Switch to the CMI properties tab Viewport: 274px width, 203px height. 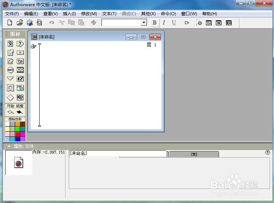tap(194, 154)
